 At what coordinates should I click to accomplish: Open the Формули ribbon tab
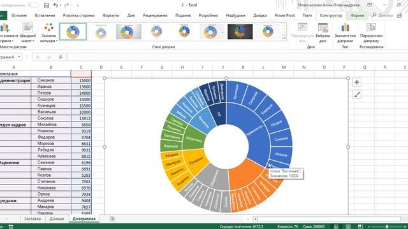pos(111,15)
